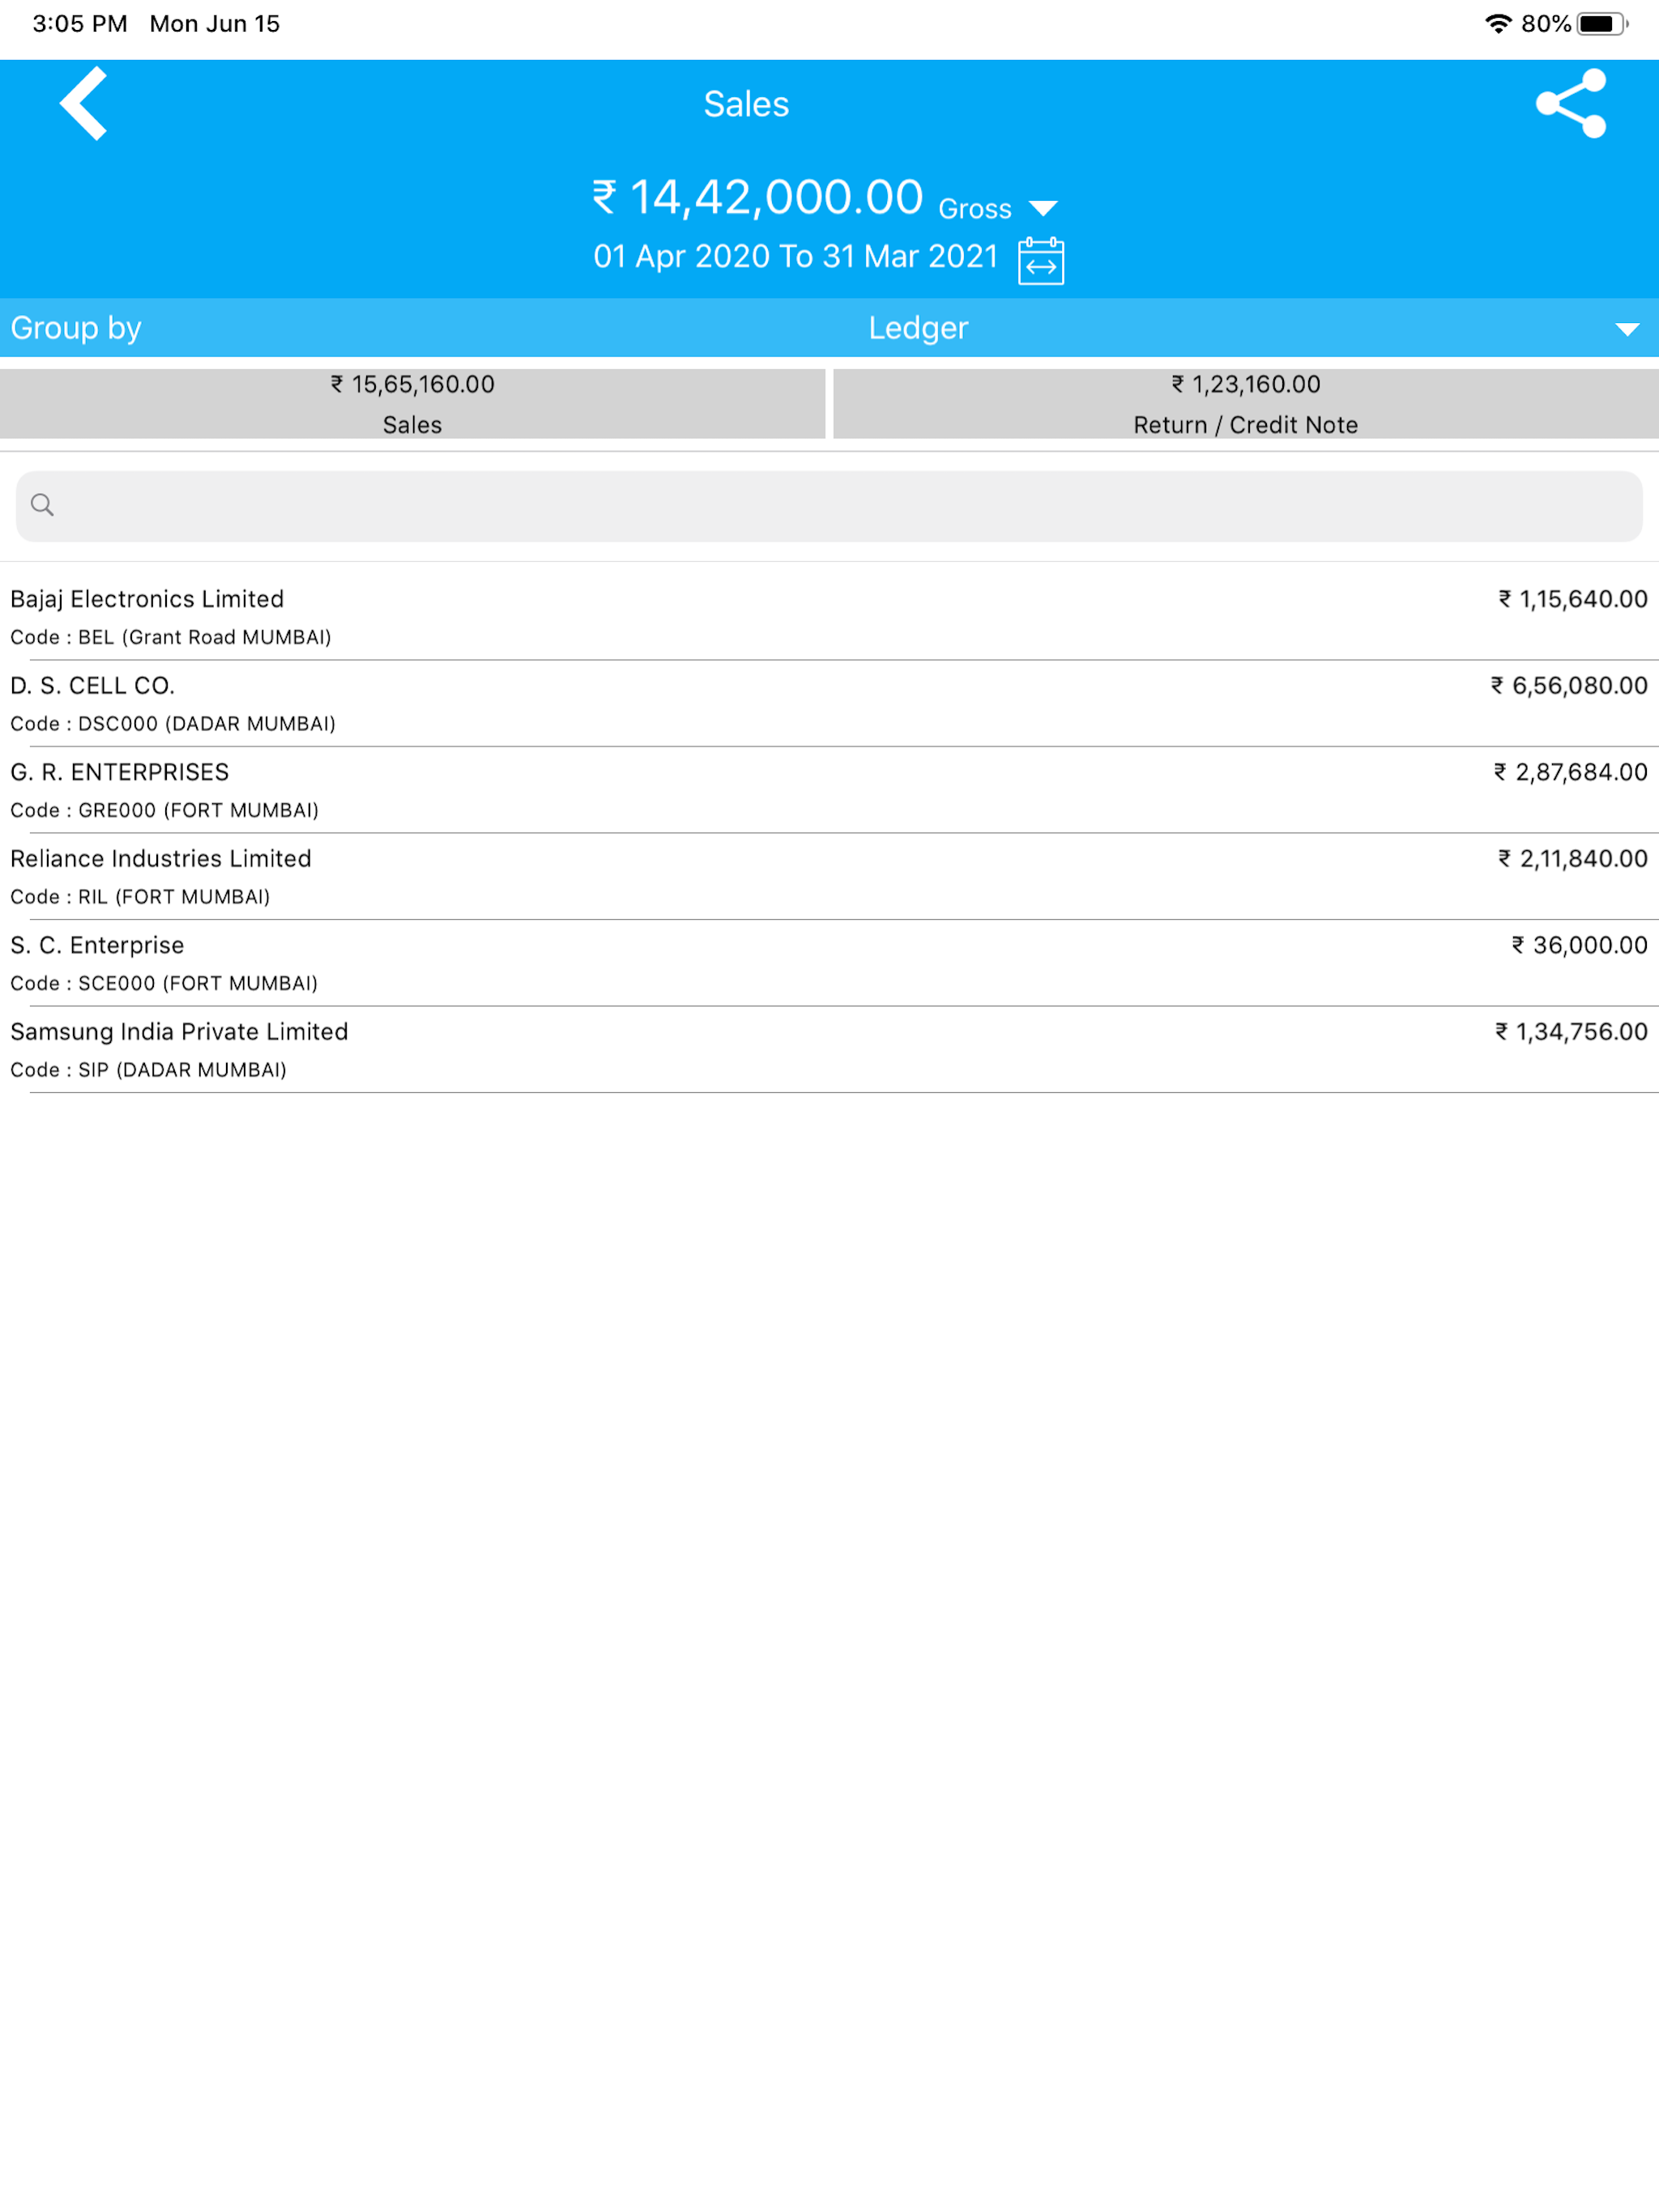Tap the Sales page title

pos(746,104)
